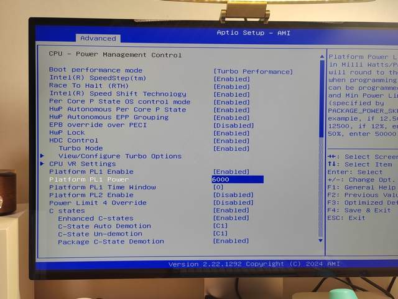
Task: Select Power Limit 4 Override value
Action: [233, 202]
